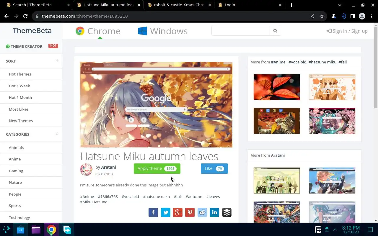
Task: Open Sign in / Sign up
Action: (x=347, y=31)
